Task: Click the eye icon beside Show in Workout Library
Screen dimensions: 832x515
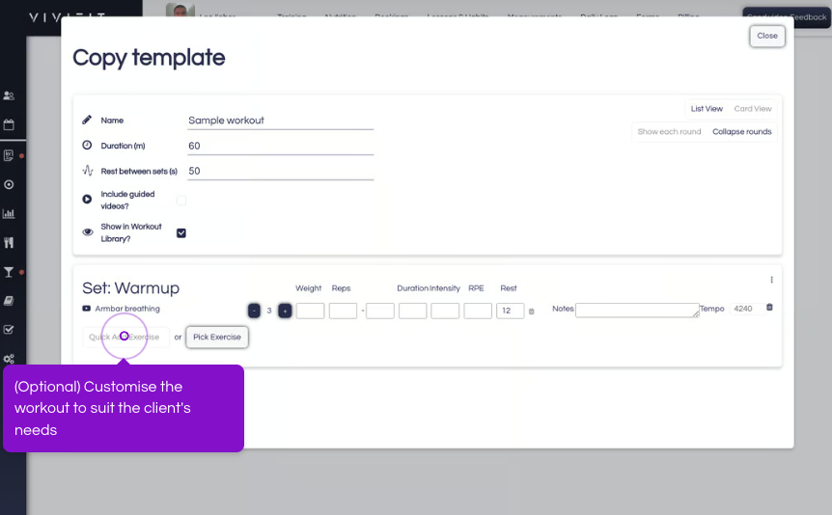Action: click(88, 232)
